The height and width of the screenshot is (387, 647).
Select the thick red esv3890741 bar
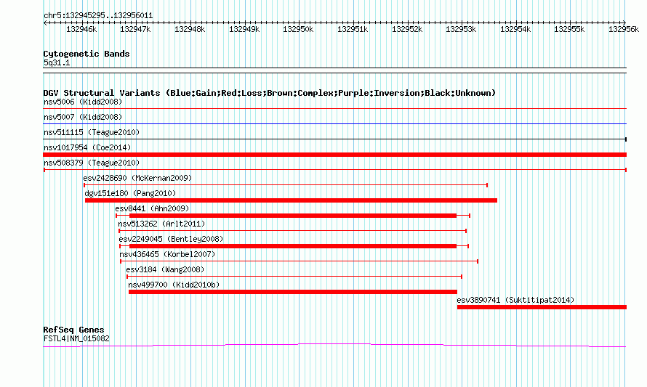tap(542, 307)
